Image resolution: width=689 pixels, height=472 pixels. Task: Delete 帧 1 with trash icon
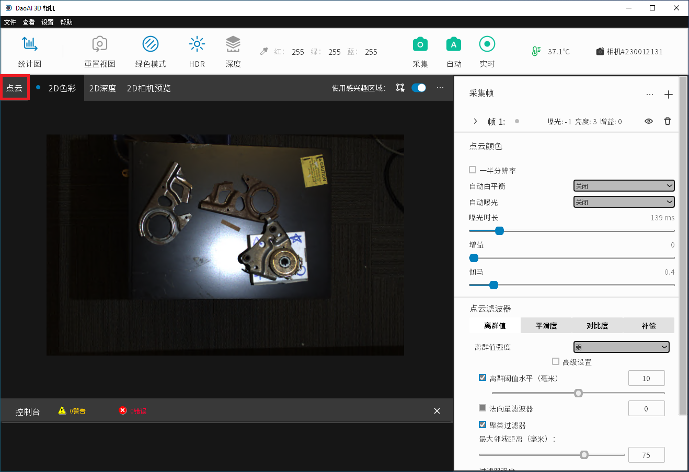[x=668, y=121]
